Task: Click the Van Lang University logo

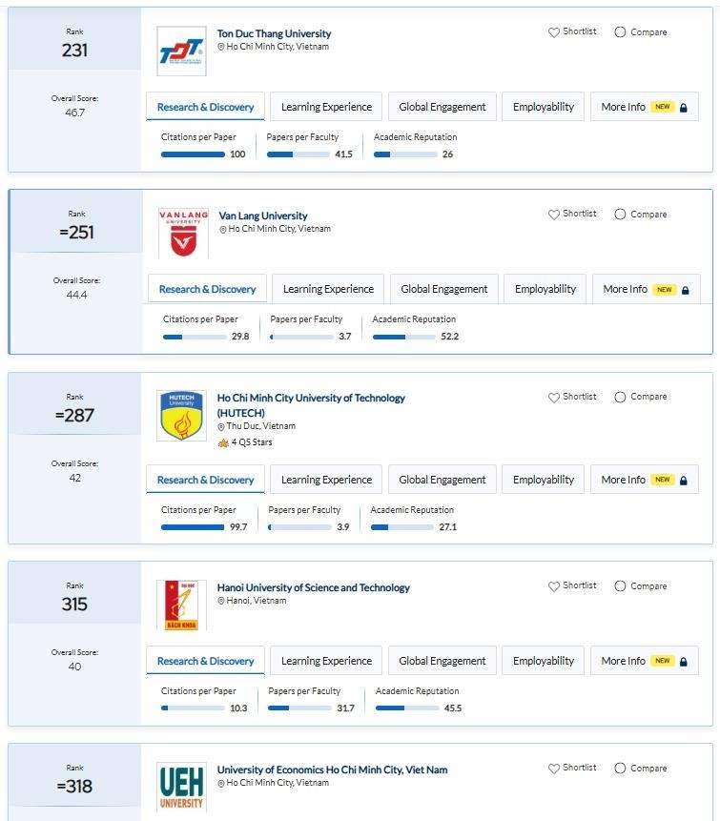Action: pos(183,234)
